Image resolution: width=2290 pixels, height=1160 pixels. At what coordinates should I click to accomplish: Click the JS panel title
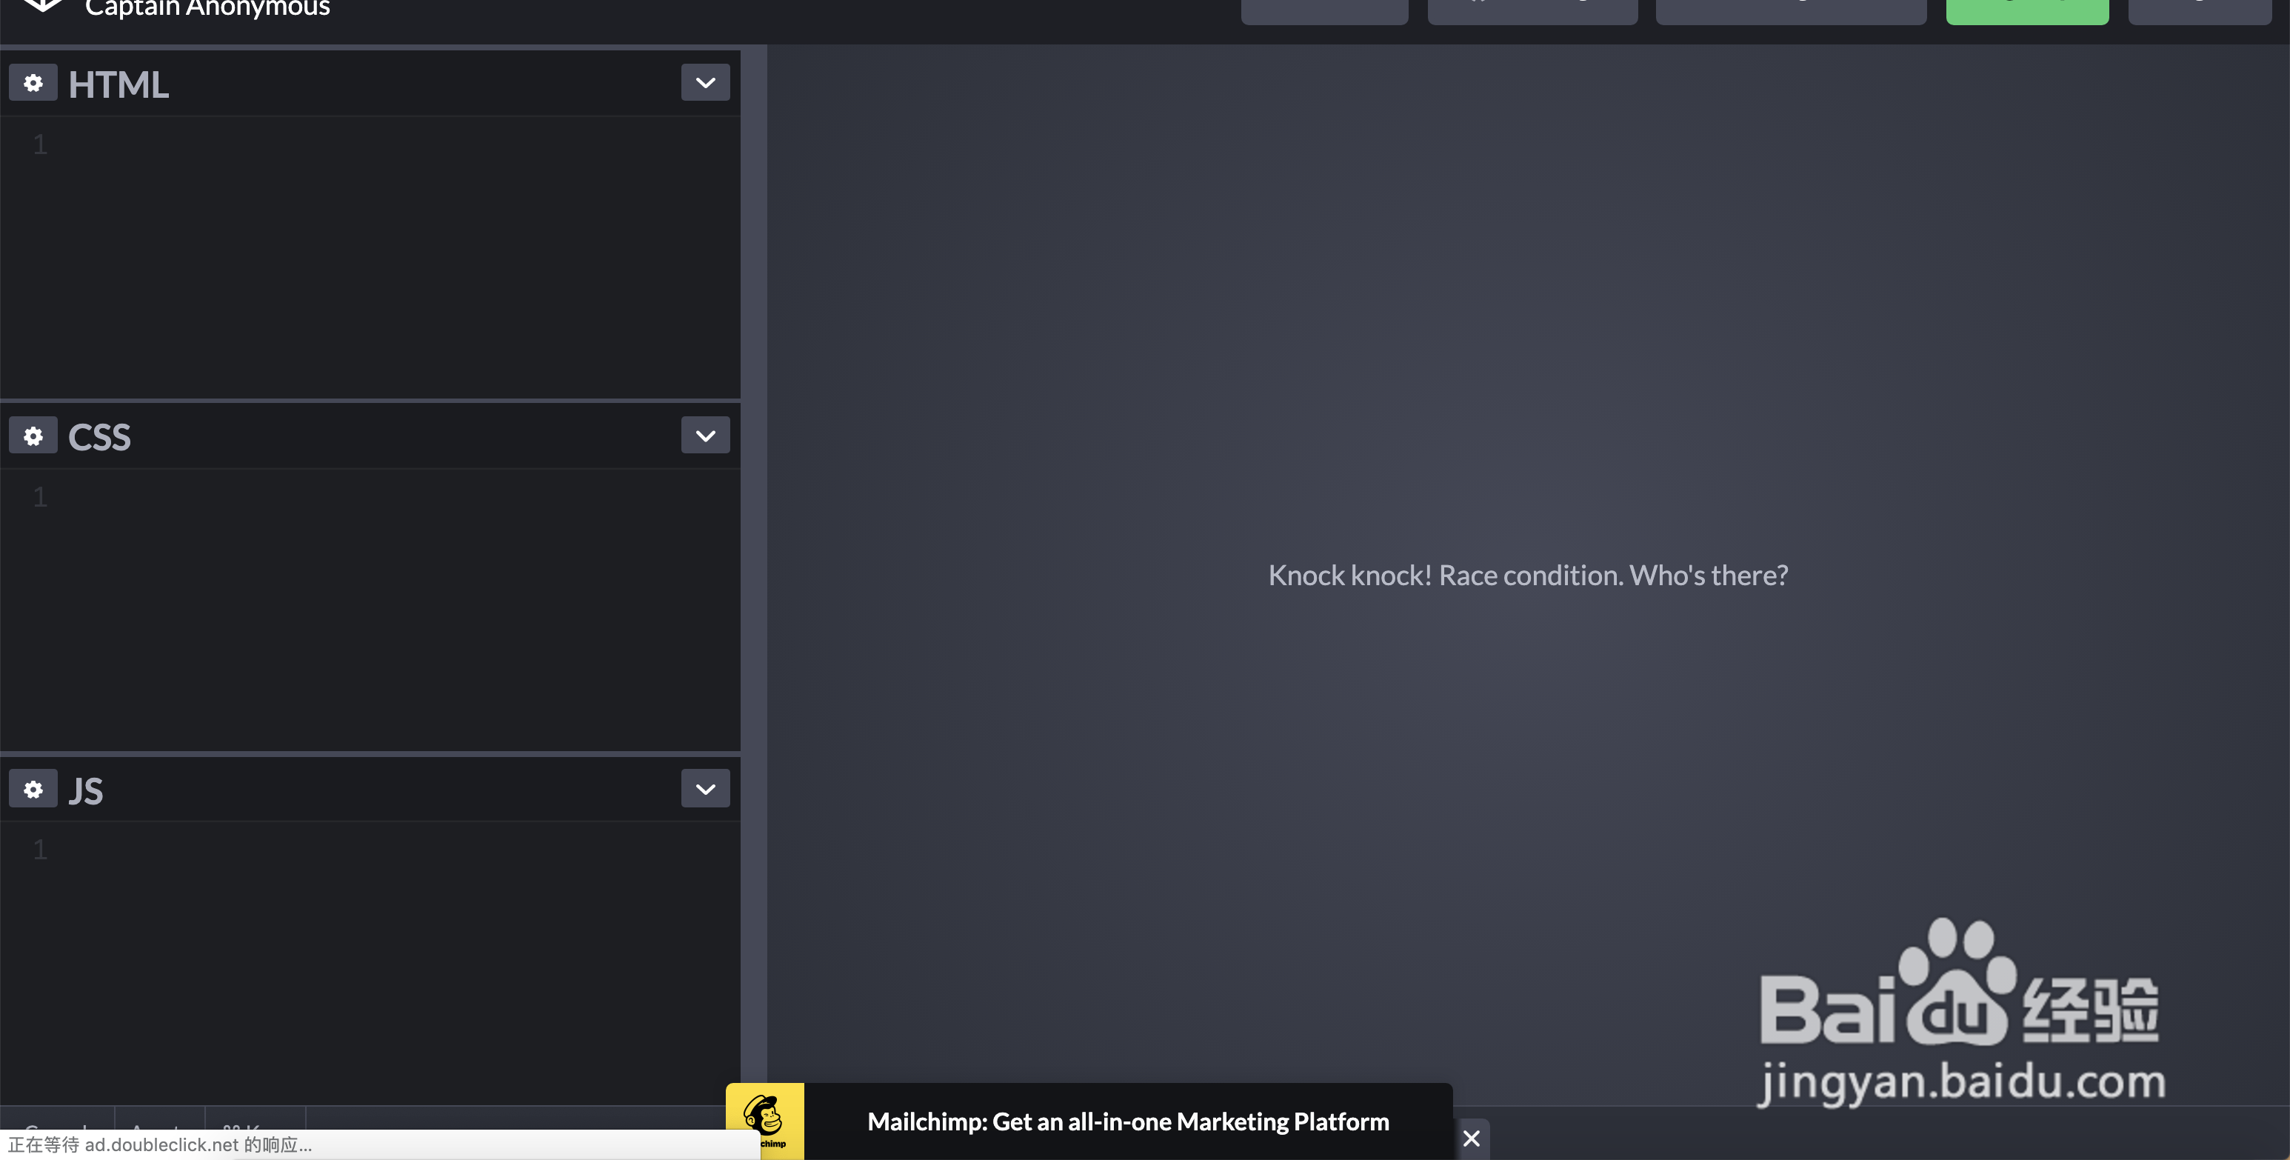[85, 790]
